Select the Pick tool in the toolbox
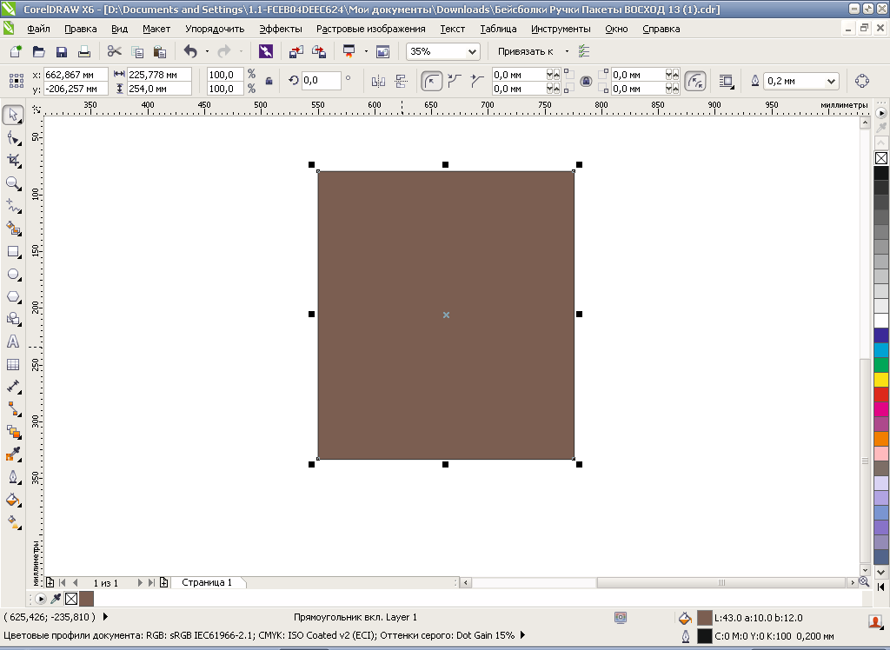 pos(13,115)
